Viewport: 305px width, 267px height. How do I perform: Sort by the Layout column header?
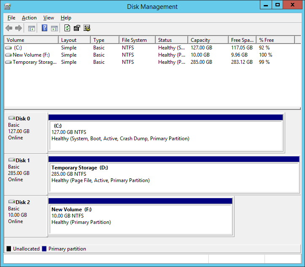tap(75, 40)
